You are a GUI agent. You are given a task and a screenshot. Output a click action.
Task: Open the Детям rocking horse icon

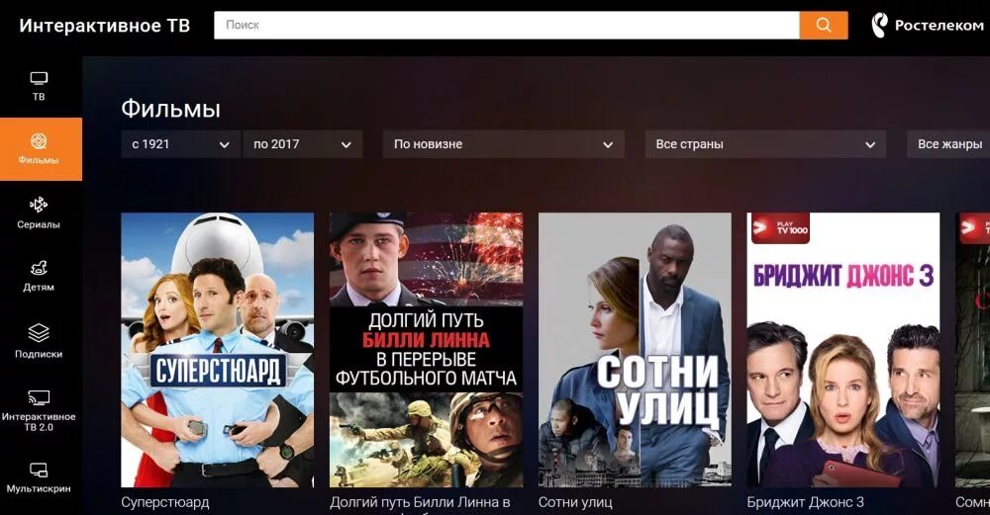point(39,268)
